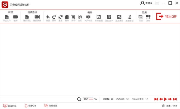Click the version V1.0 update link
This screenshot has height=109, width=180.
coord(169,106)
